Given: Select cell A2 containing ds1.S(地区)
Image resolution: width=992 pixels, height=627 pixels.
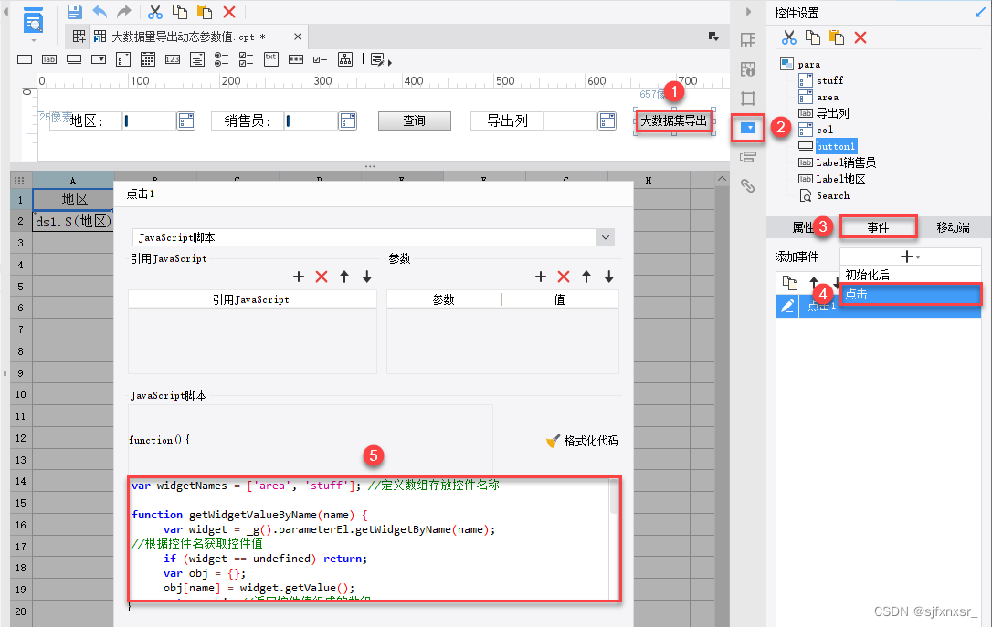Looking at the screenshot, I should tap(73, 221).
